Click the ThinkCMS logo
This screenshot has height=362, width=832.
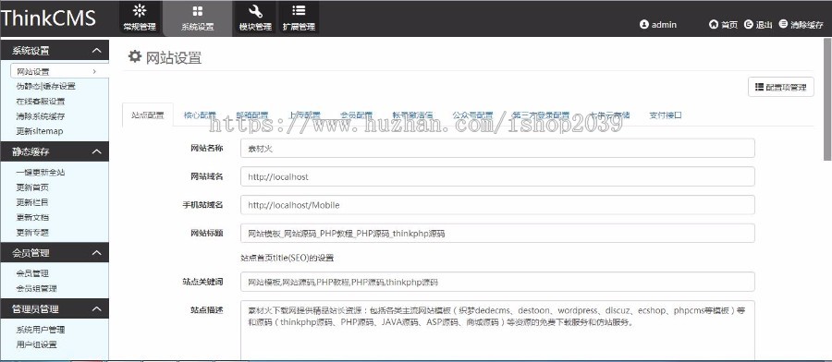click(x=48, y=18)
